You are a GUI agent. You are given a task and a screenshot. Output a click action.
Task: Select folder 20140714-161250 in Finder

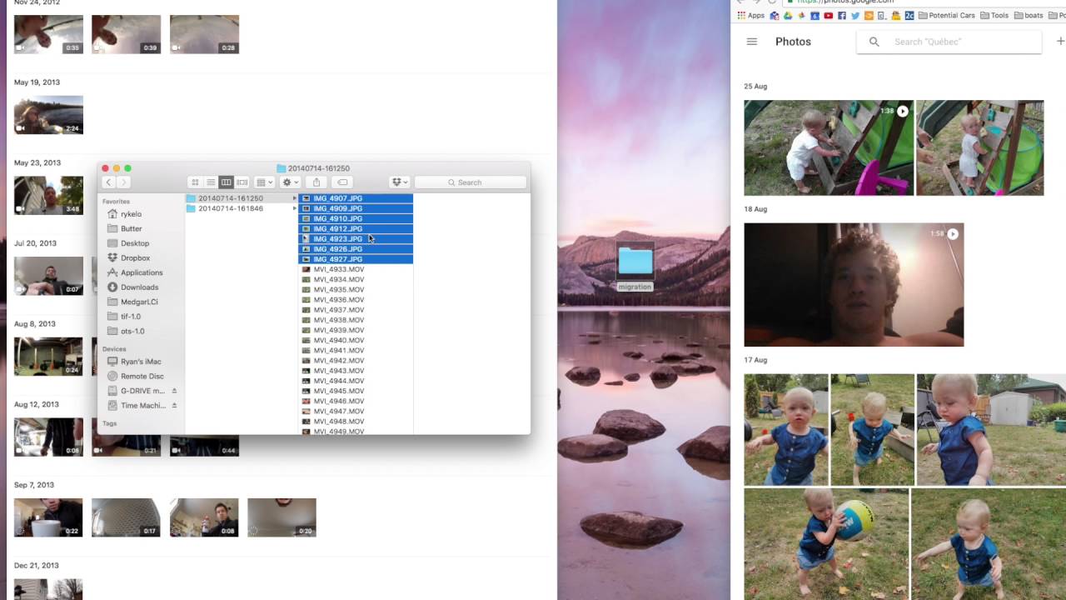coord(241,198)
